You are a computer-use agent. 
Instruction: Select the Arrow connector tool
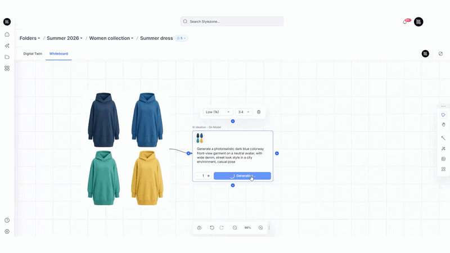443,138
